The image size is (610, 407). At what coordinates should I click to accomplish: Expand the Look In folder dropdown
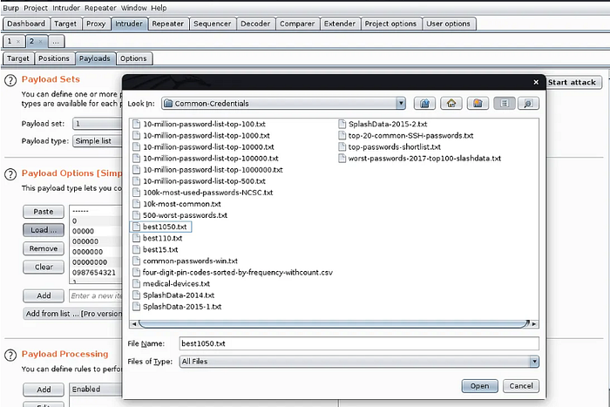(401, 104)
